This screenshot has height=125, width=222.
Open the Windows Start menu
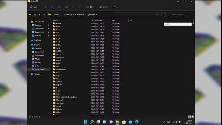[x=85, y=122]
